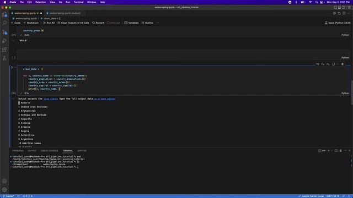Open the Variables view
Screen dimensions: 353x198
coord(131,23)
